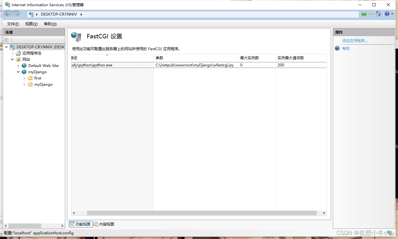Image resolution: width=398 pixels, height=239 pixels.
Task: Close the IIS Manager window
Action: point(388,5)
